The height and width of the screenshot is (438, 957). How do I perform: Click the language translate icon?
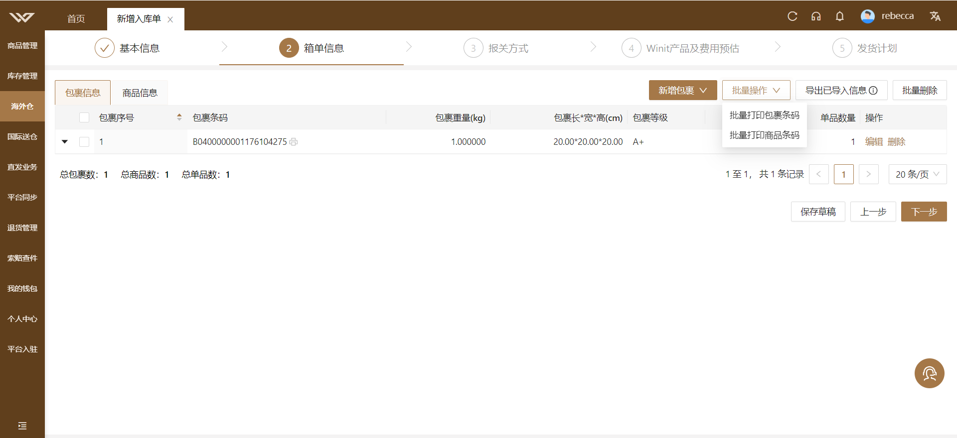point(935,16)
